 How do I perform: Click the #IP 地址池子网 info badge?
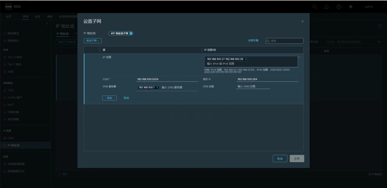pyautogui.click(x=131, y=33)
